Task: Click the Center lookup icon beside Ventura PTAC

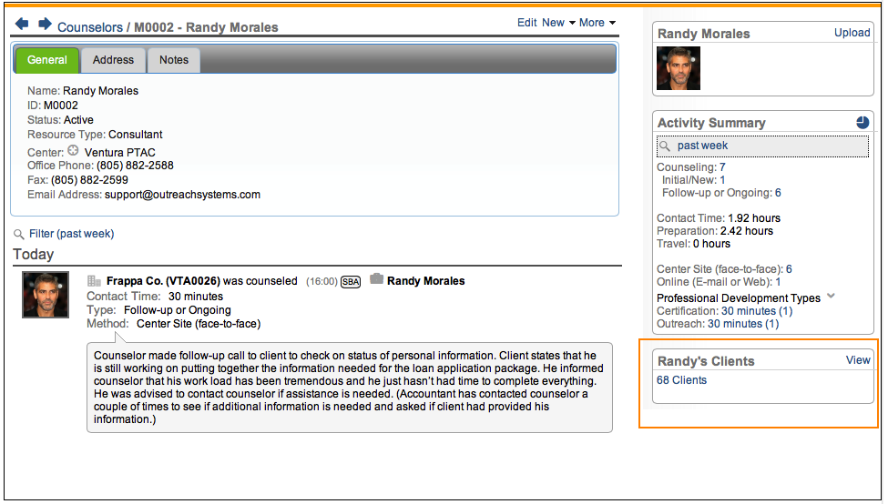Action: pos(74,151)
